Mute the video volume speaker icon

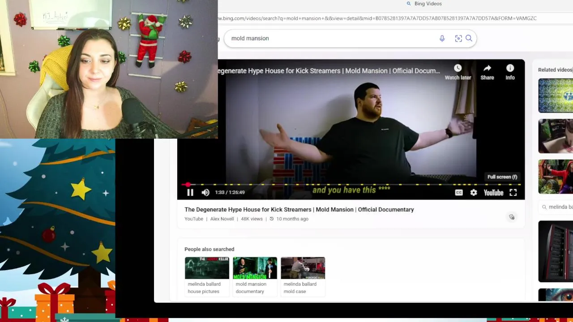point(205,192)
